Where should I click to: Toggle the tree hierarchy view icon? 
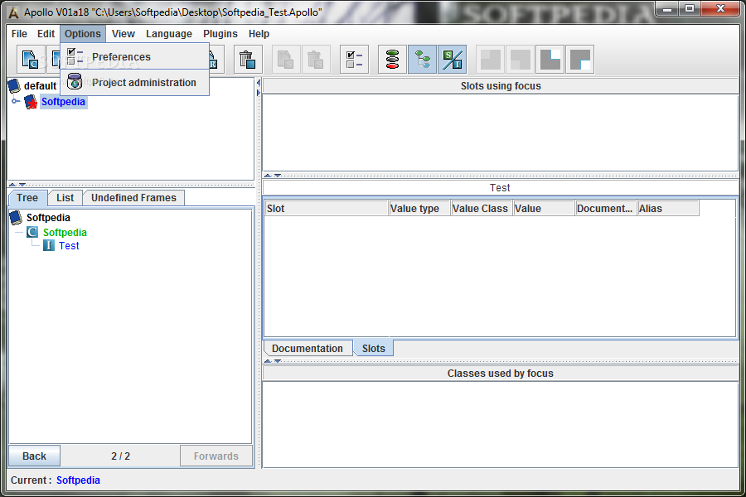pyautogui.click(x=423, y=60)
